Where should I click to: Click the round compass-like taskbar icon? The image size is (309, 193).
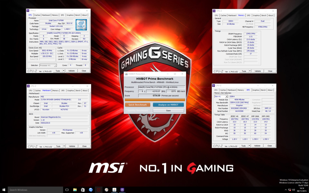click(x=107, y=190)
